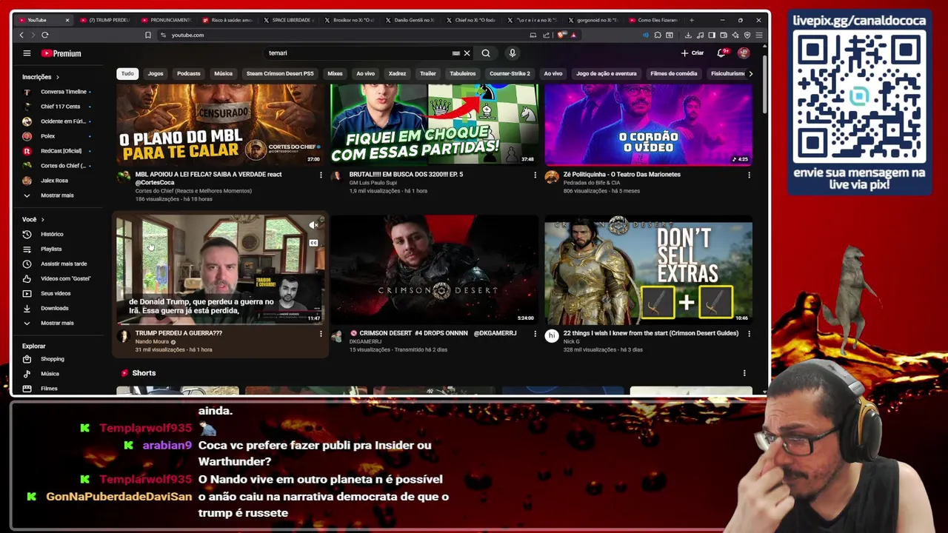Expand the Você section header

tap(33, 219)
